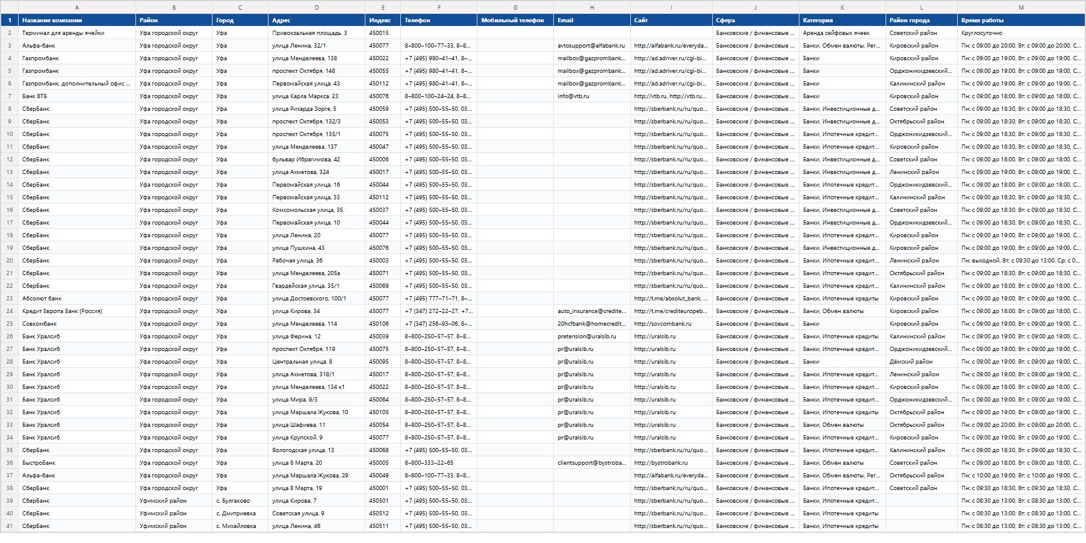Click address 'Гвардейская улица, 35/1'
The image size is (1086, 543).
(x=317, y=286)
